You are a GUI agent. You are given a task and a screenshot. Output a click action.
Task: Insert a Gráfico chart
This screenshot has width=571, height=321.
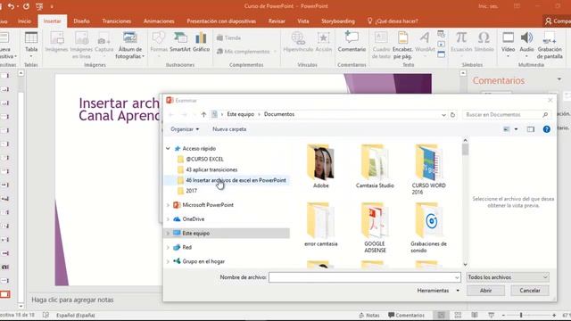pyautogui.click(x=201, y=42)
